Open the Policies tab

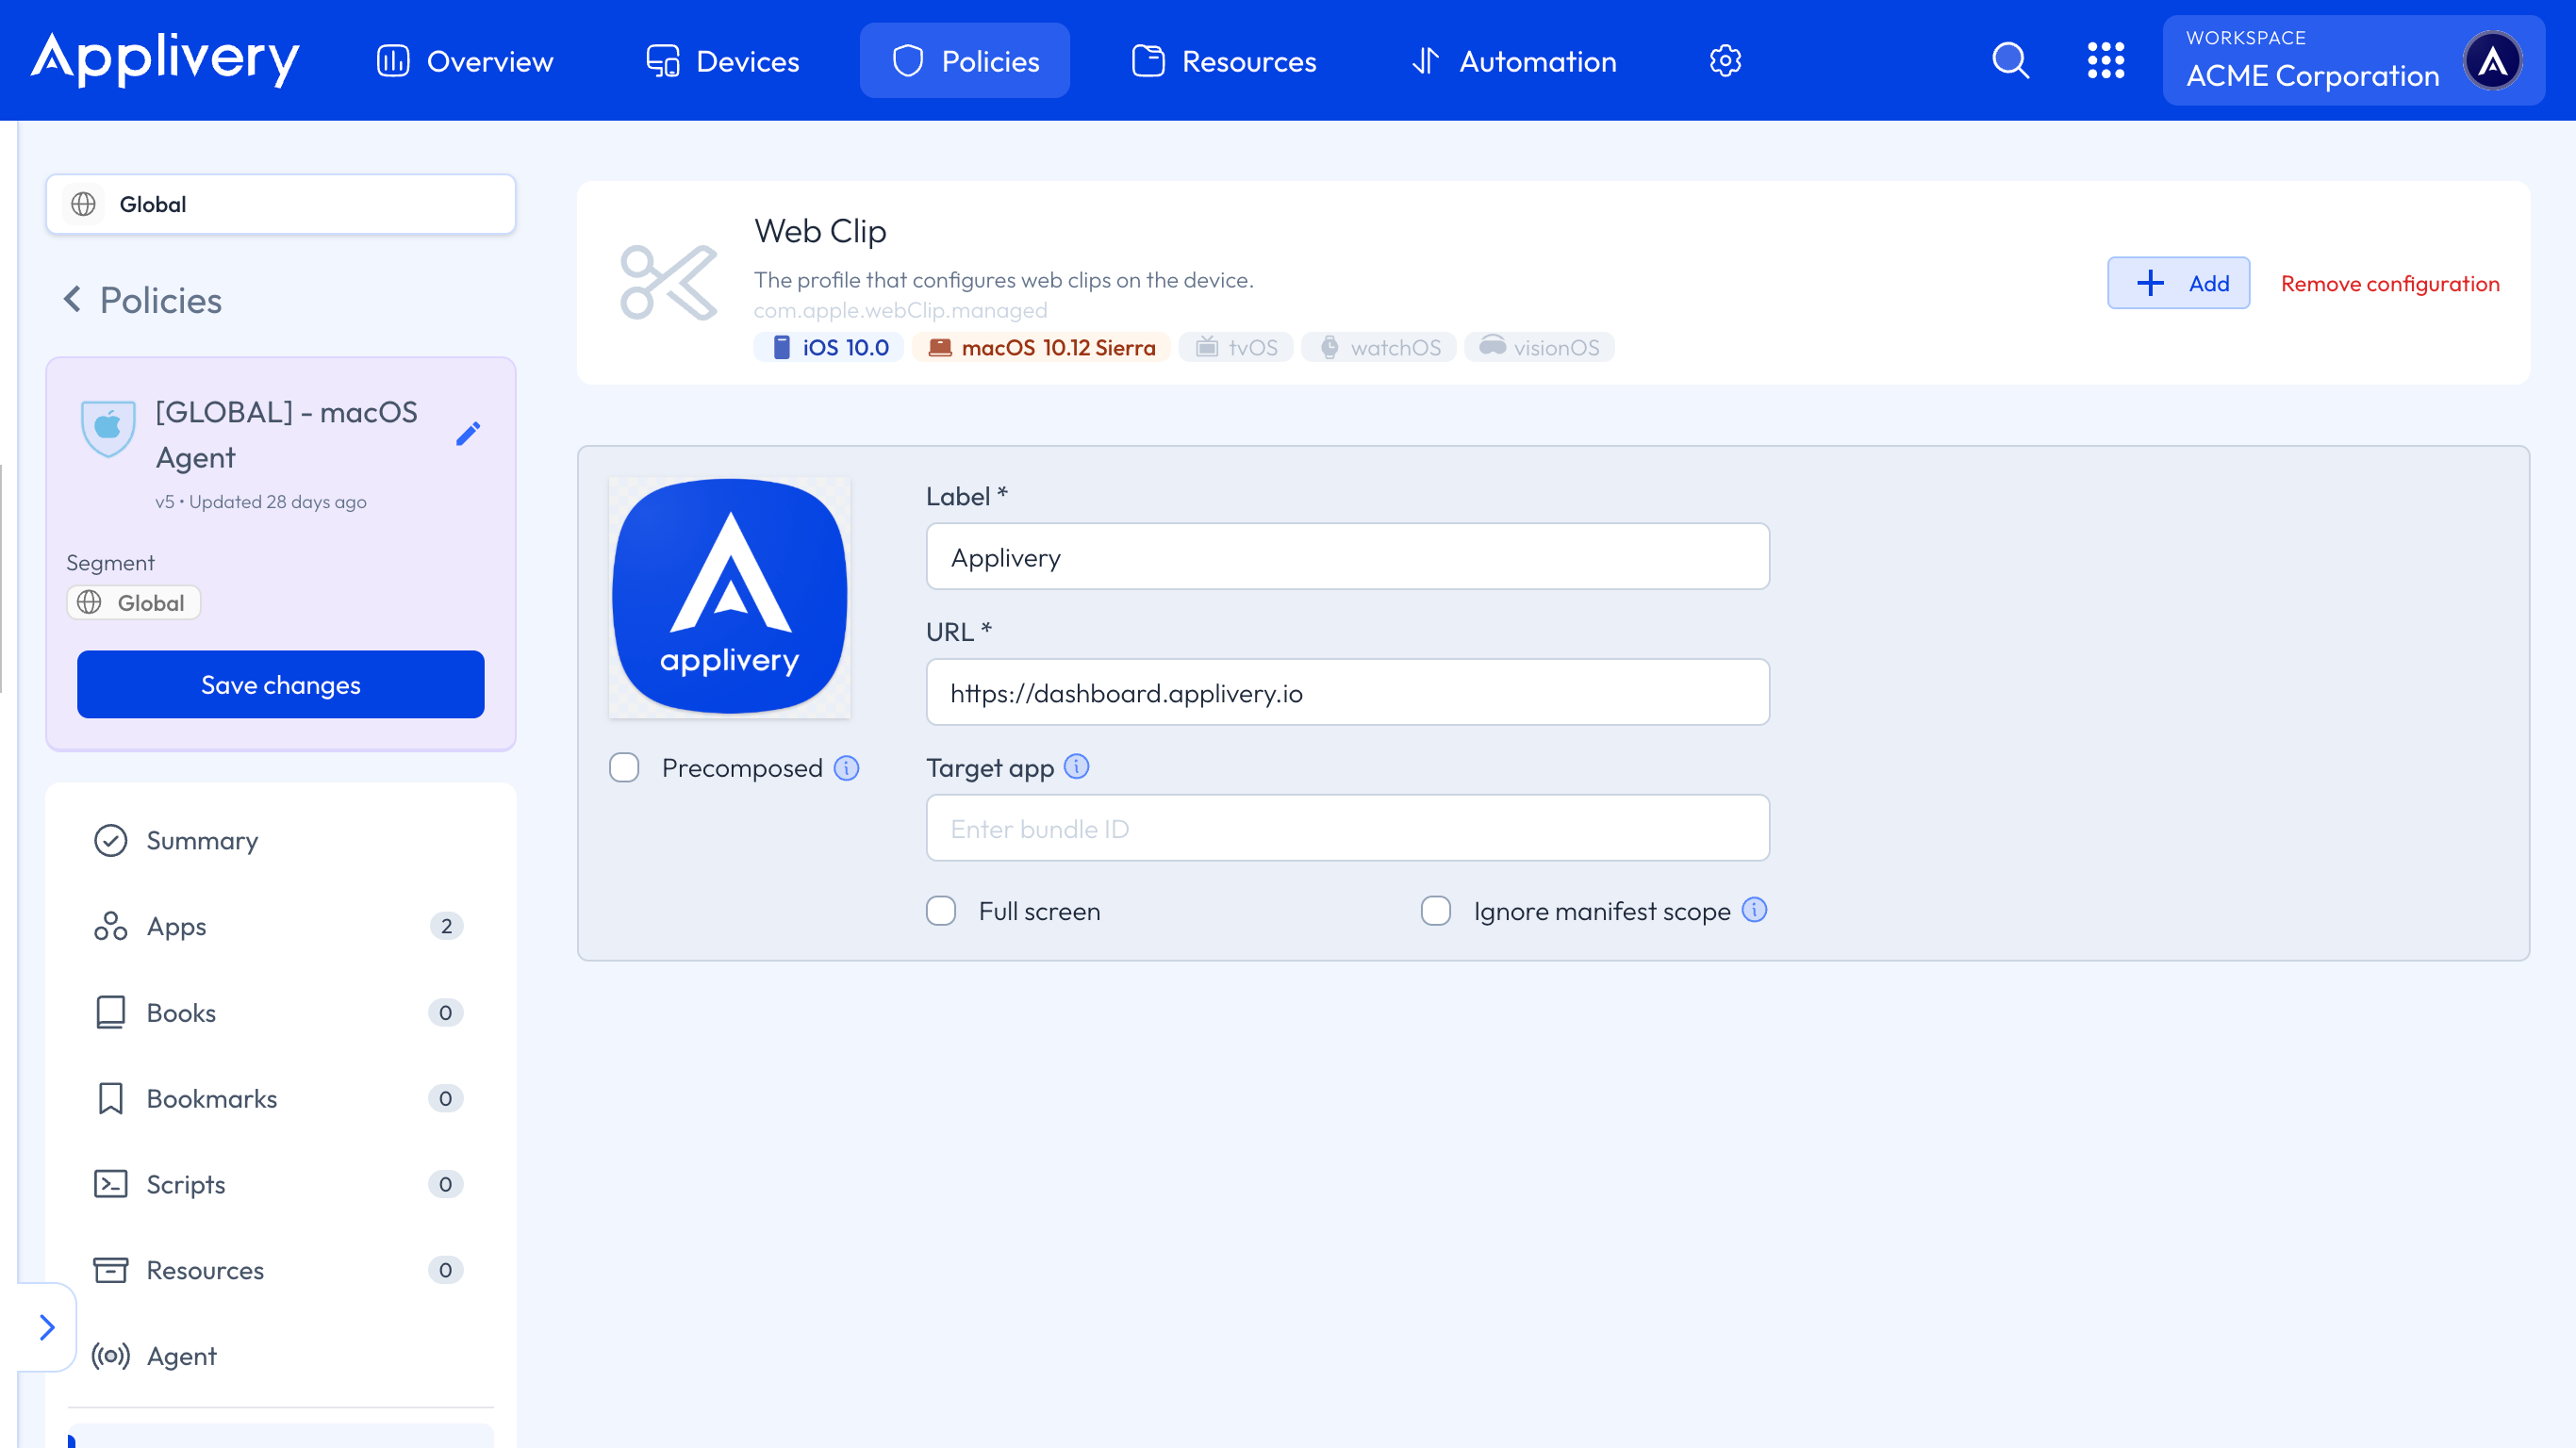point(965,61)
